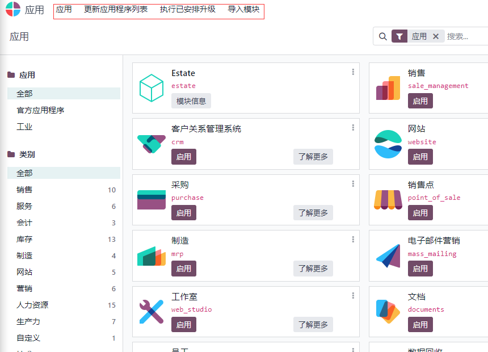Click the point_of_sale shop awning icon
Image resolution: width=488 pixels, height=352 pixels.
tap(388, 199)
